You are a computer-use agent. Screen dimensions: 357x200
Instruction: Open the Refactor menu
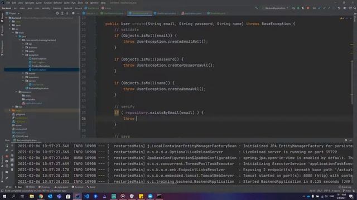[57, 3]
